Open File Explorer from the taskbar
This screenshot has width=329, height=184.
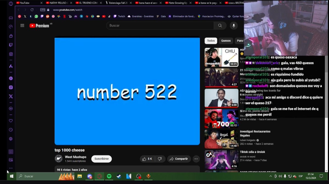80,176
